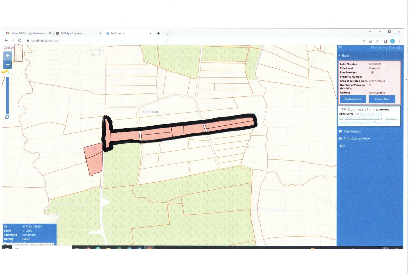Viewport: 409px width, 273px height.
Task: Expand the tab search chevron
Action: (370, 32)
